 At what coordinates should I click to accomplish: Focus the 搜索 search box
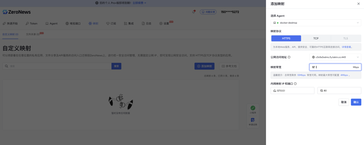[57, 66]
